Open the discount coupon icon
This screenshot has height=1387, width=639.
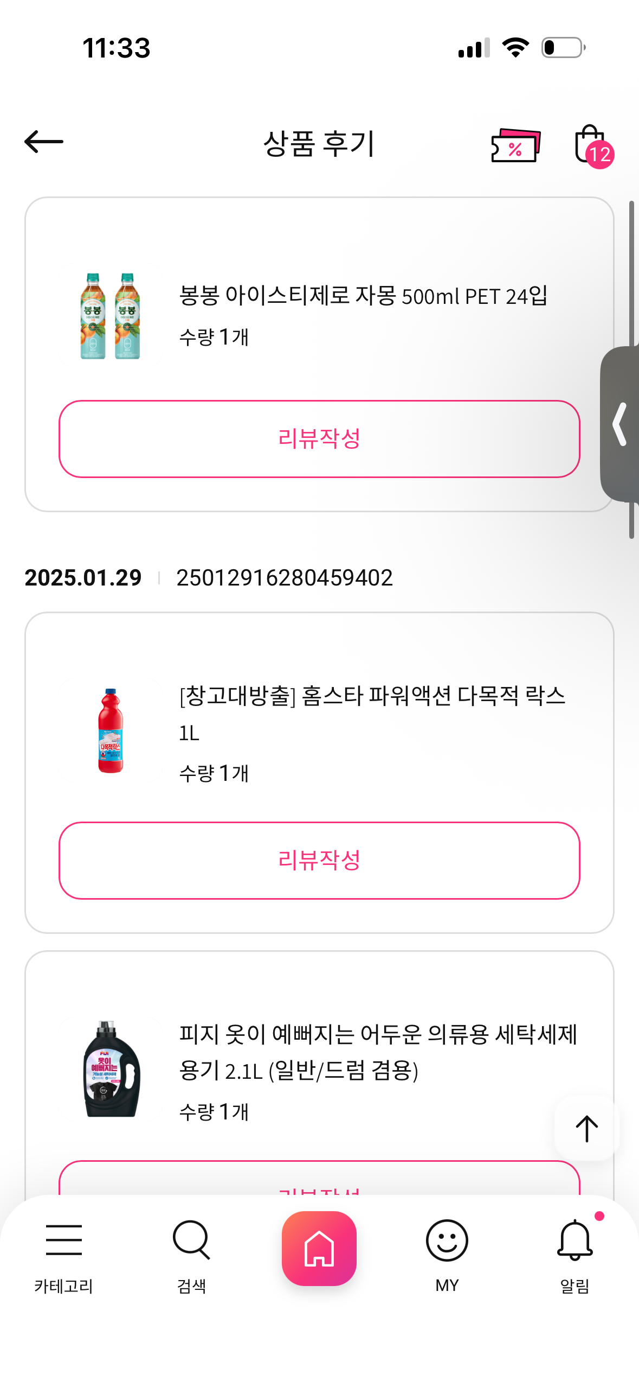point(515,145)
